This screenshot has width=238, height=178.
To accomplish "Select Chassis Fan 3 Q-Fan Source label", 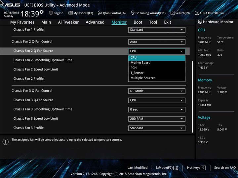I will (33, 100).
